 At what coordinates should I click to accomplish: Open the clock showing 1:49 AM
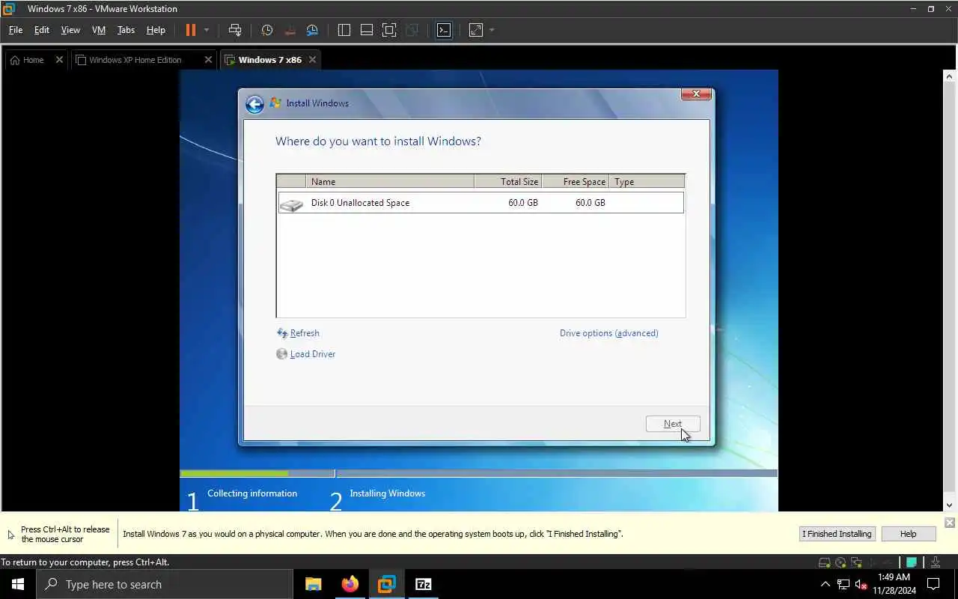894,584
